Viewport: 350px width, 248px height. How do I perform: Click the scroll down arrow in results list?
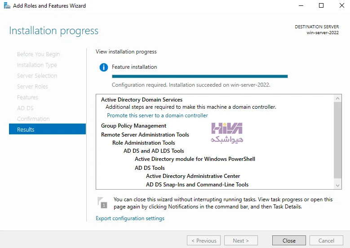337,185
